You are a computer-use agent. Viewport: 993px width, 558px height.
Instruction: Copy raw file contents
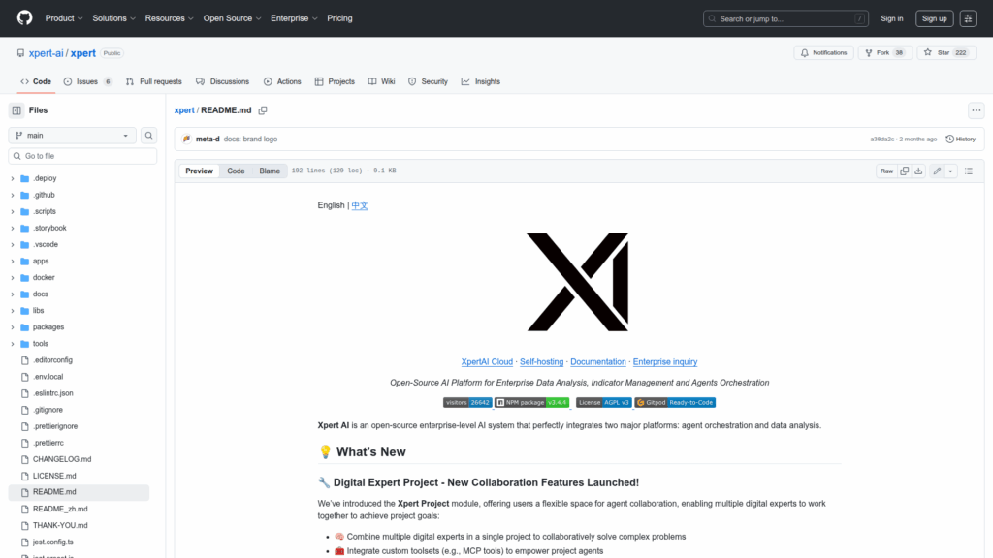[905, 170]
